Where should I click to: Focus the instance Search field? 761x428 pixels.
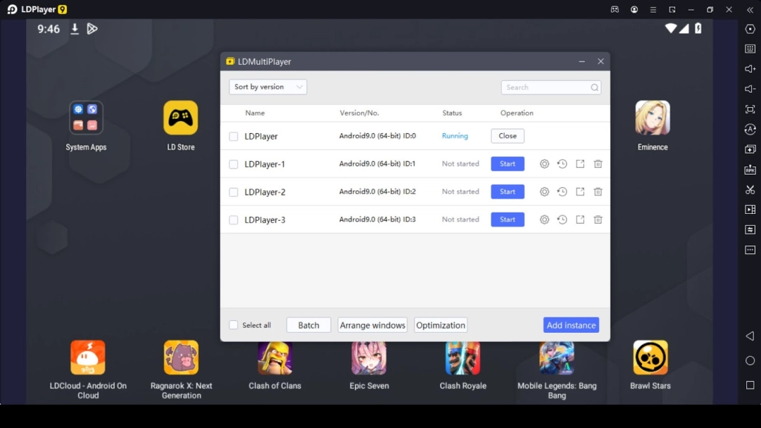click(x=547, y=88)
